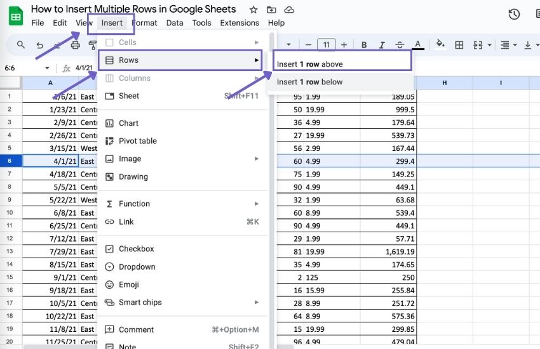
Task: Open the File menu
Action: coord(37,23)
